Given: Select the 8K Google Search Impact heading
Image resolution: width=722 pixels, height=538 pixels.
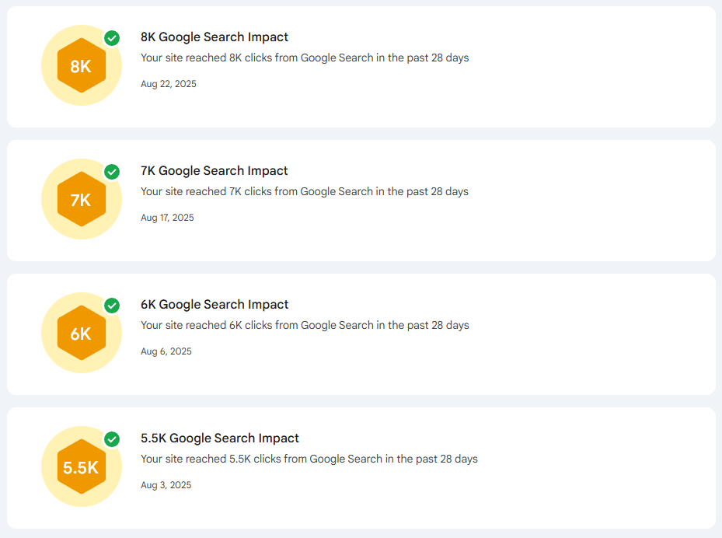Looking at the screenshot, I should (214, 37).
